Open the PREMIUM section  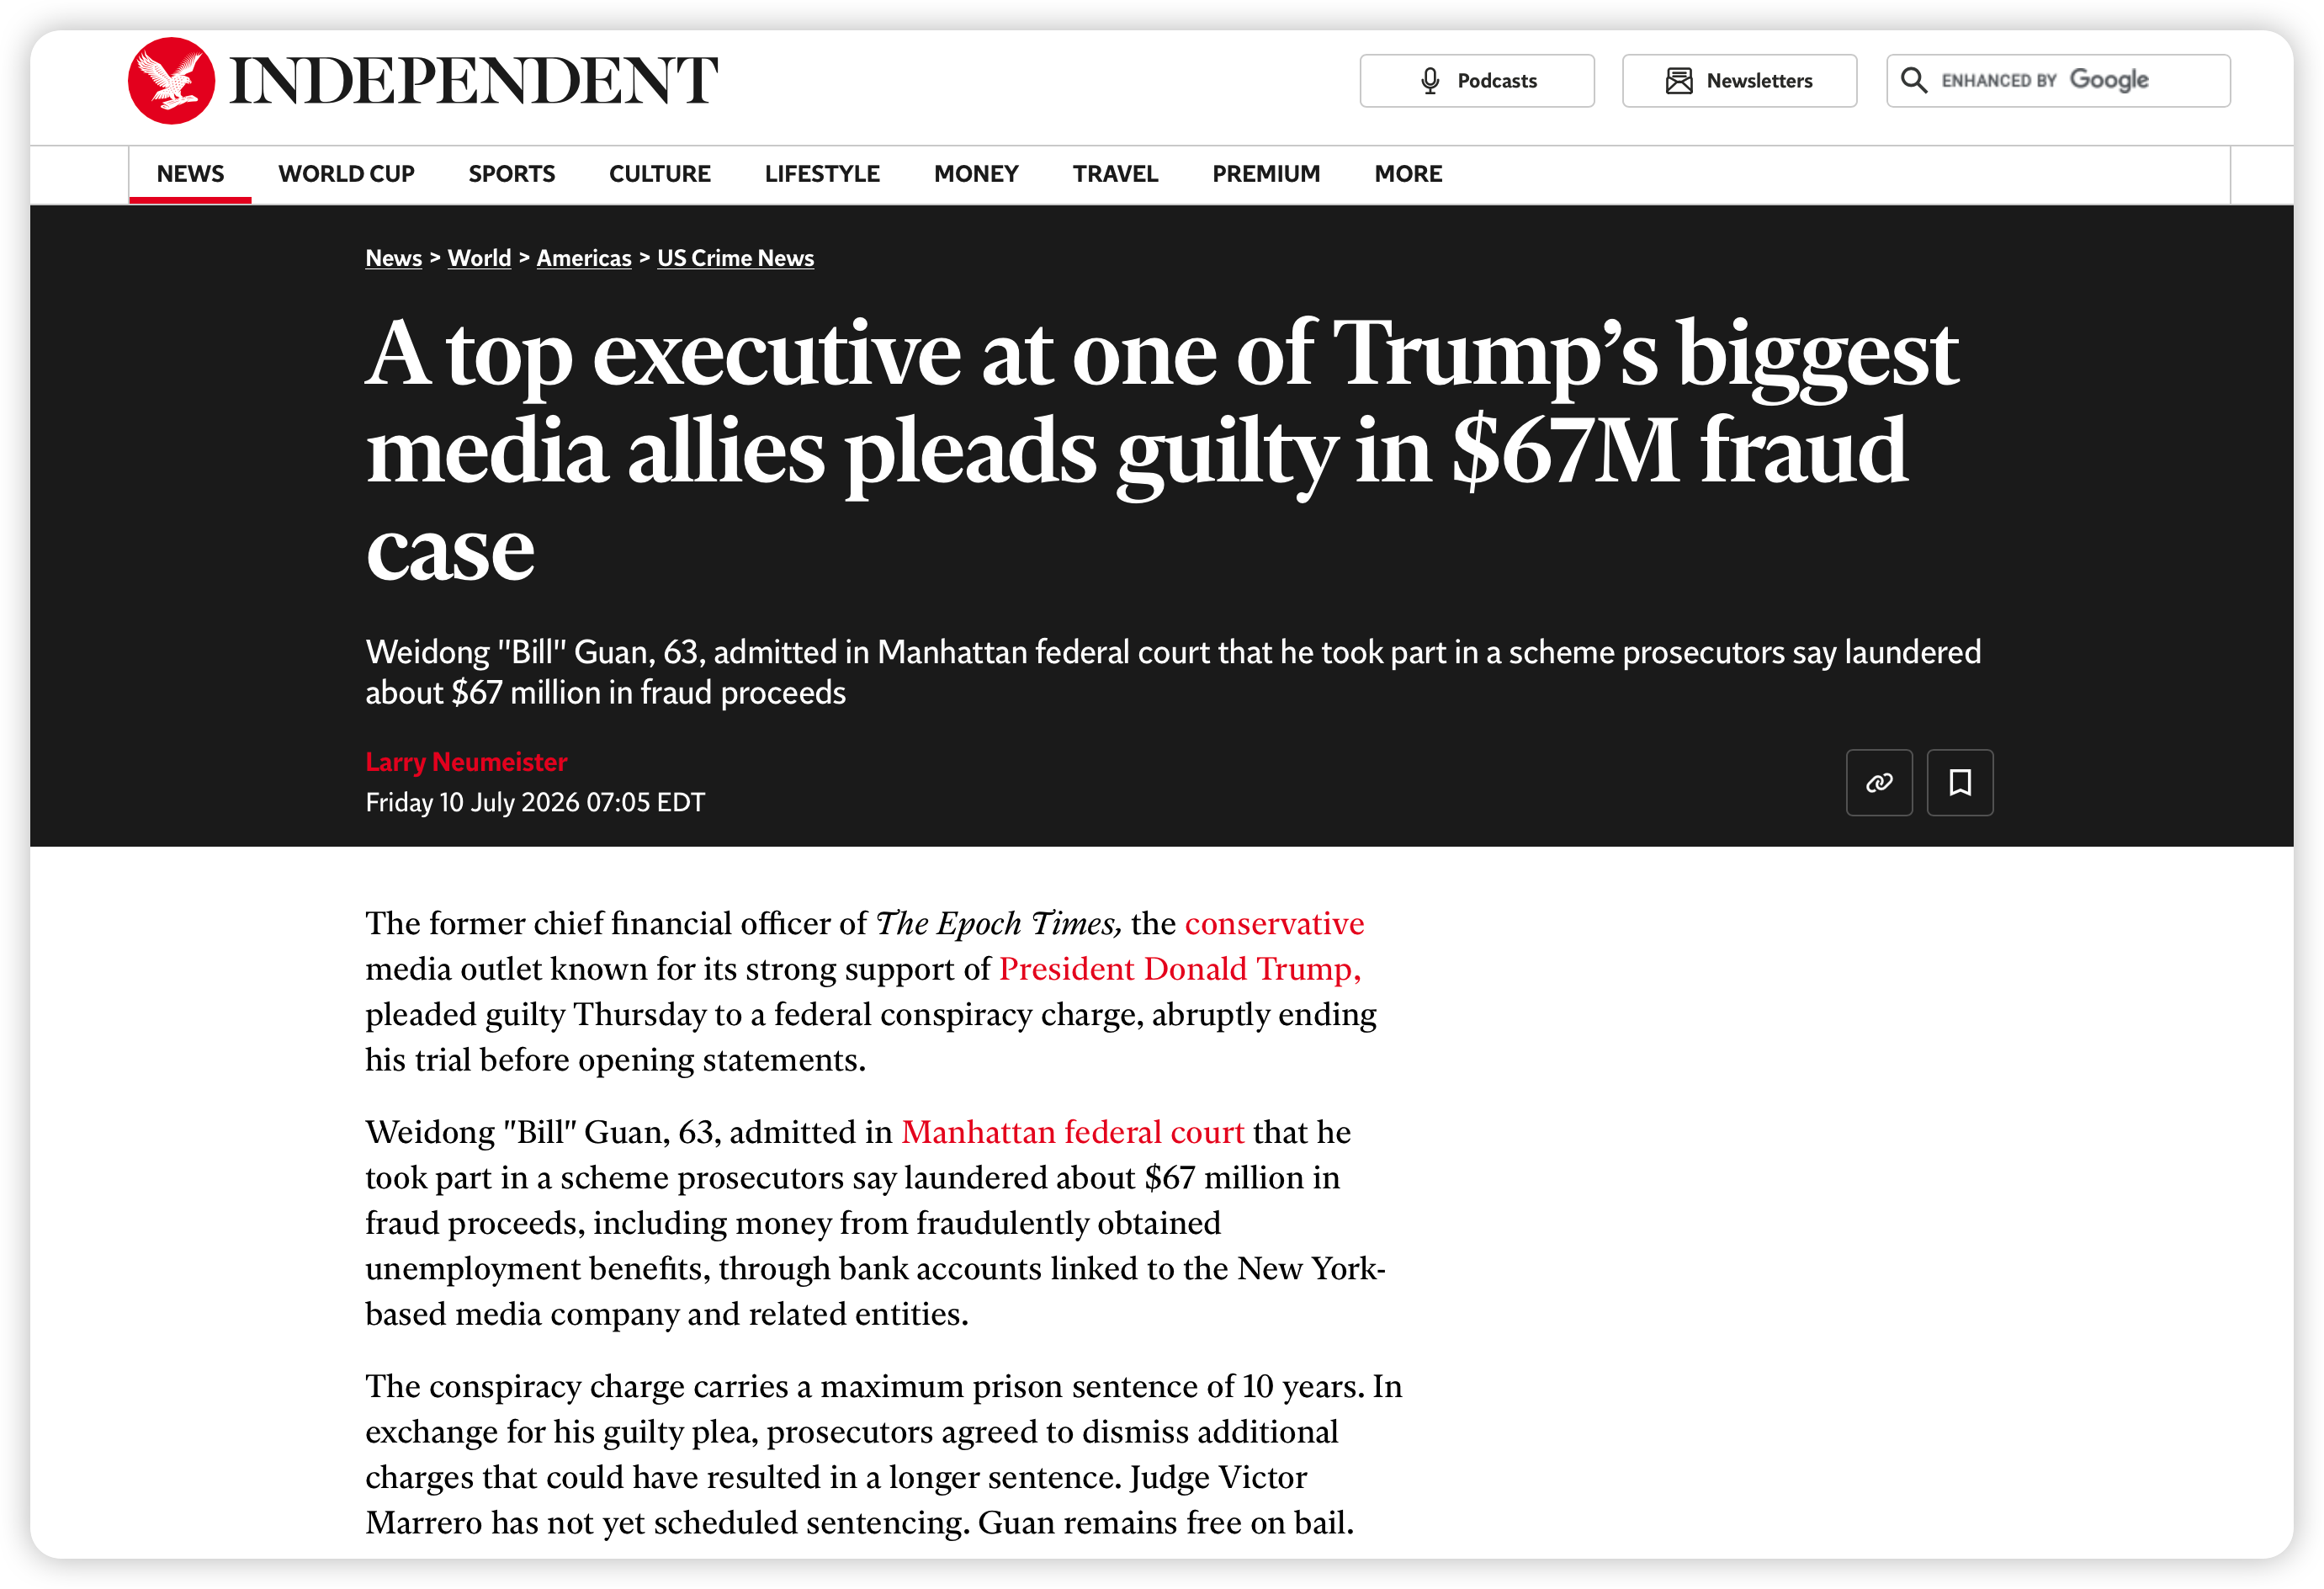(x=1265, y=174)
